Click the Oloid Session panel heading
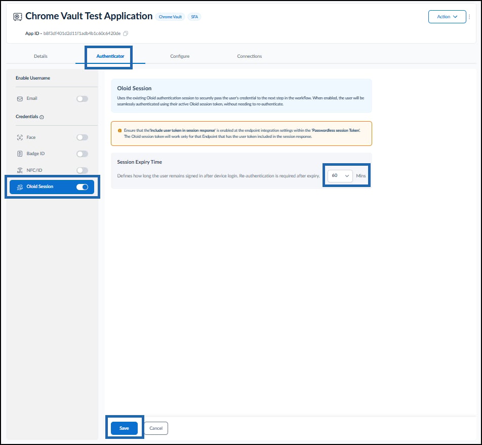Screen dimensions: 482x445 click(134, 88)
